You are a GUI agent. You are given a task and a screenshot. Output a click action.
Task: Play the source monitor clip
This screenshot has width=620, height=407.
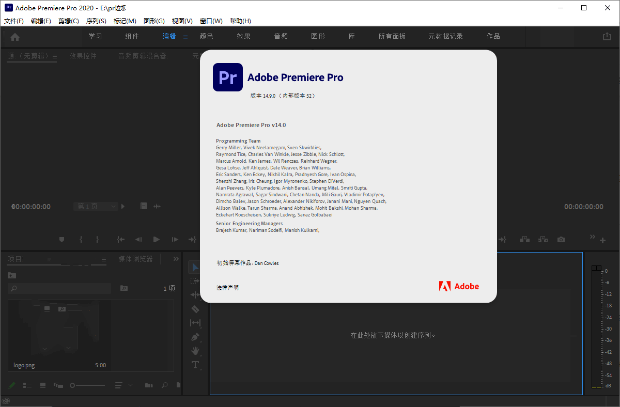pos(157,240)
